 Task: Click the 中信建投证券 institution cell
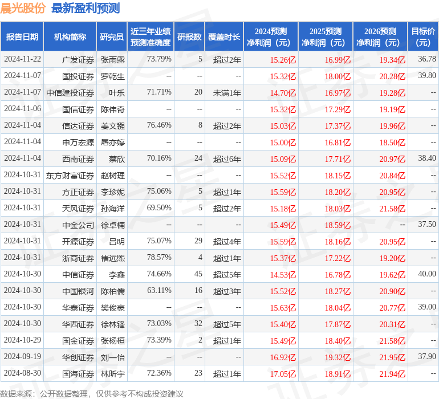70,92
